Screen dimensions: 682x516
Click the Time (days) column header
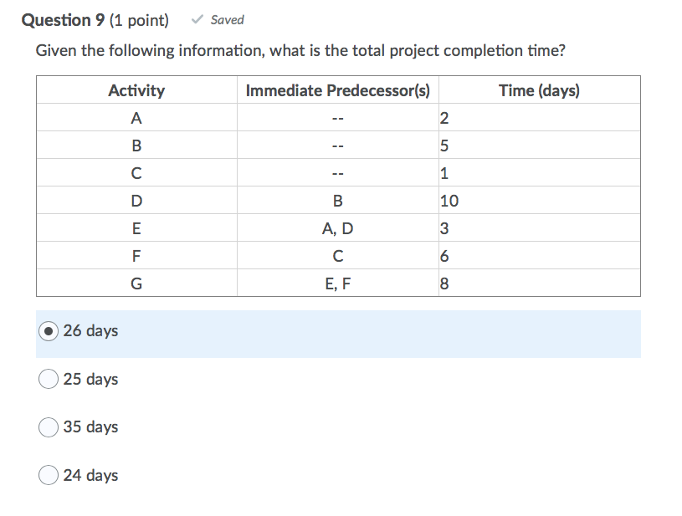(x=538, y=90)
